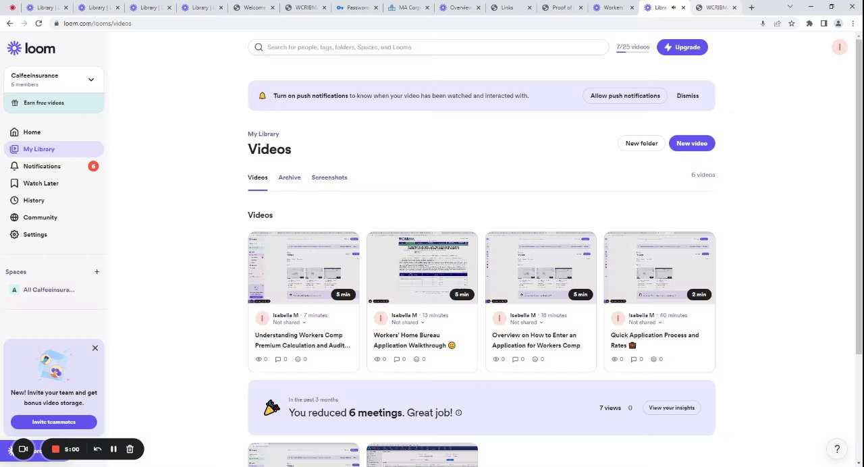Pause the Loom recording
The image size is (864, 467).
point(113,449)
